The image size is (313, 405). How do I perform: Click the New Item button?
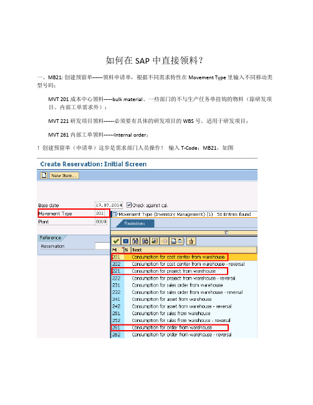64,175
